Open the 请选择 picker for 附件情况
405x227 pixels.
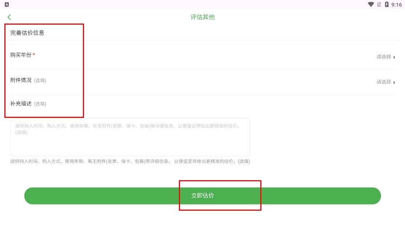[384, 82]
